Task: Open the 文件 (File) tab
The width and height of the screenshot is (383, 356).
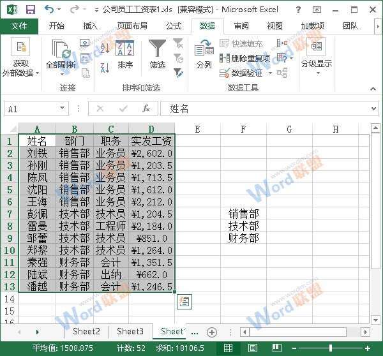Action: pyautogui.click(x=19, y=26)
